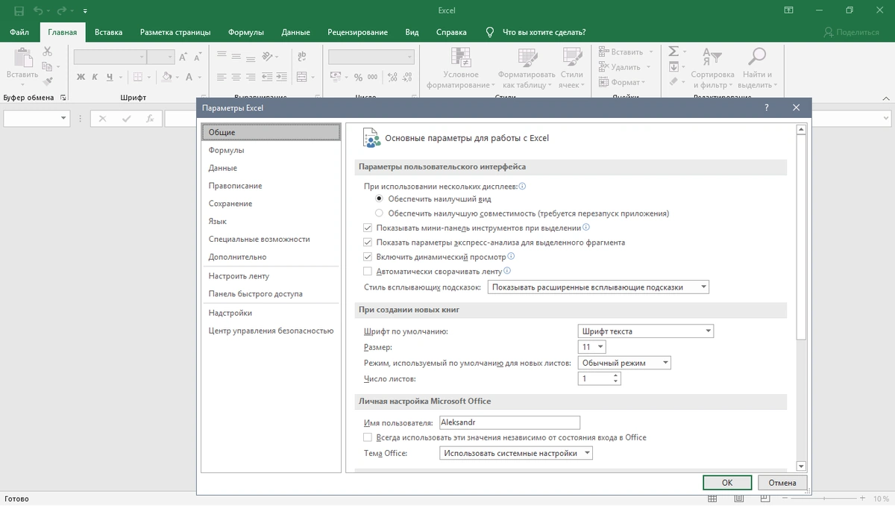Click the Increase Decimal icon
This screenshot has height=506, width=895.
[393, 77]
